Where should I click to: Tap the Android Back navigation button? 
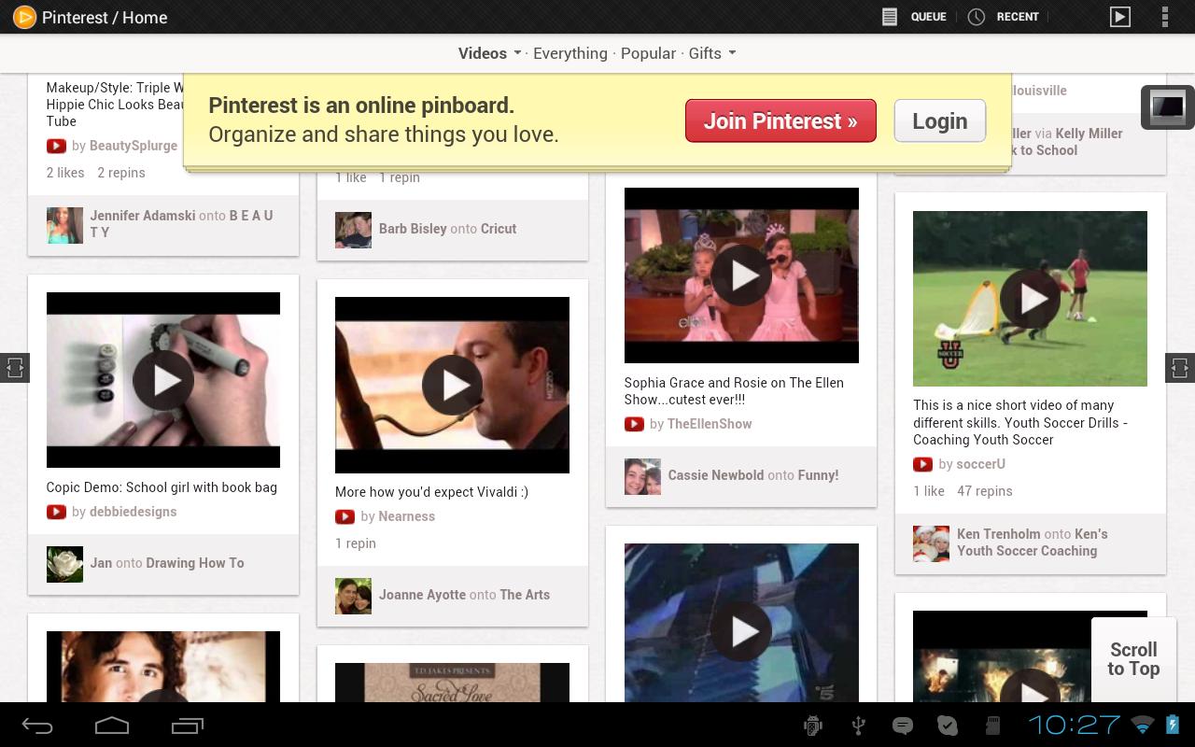point(37,726)
